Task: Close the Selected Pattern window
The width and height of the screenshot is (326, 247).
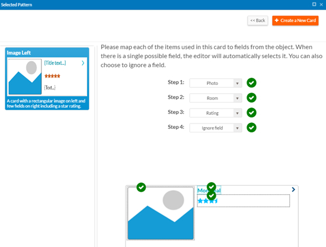Action: [321, 4]
